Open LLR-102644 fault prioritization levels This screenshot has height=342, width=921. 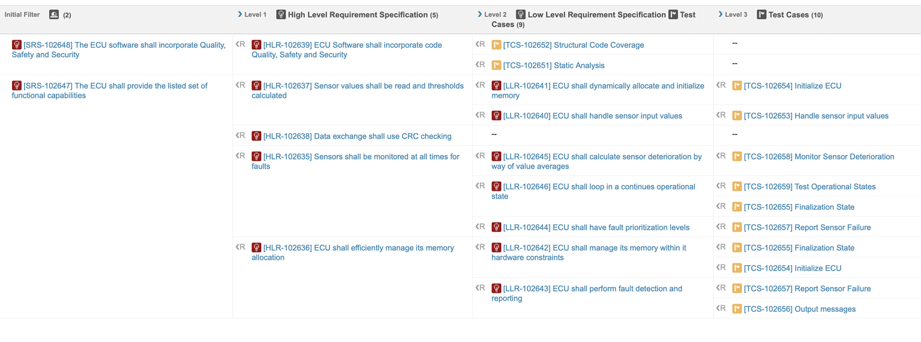pos(596,227)
